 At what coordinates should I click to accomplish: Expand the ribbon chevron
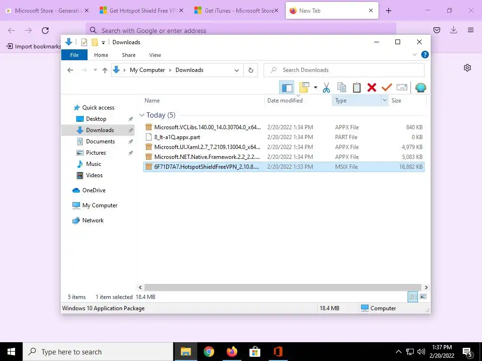pos(414,55)
